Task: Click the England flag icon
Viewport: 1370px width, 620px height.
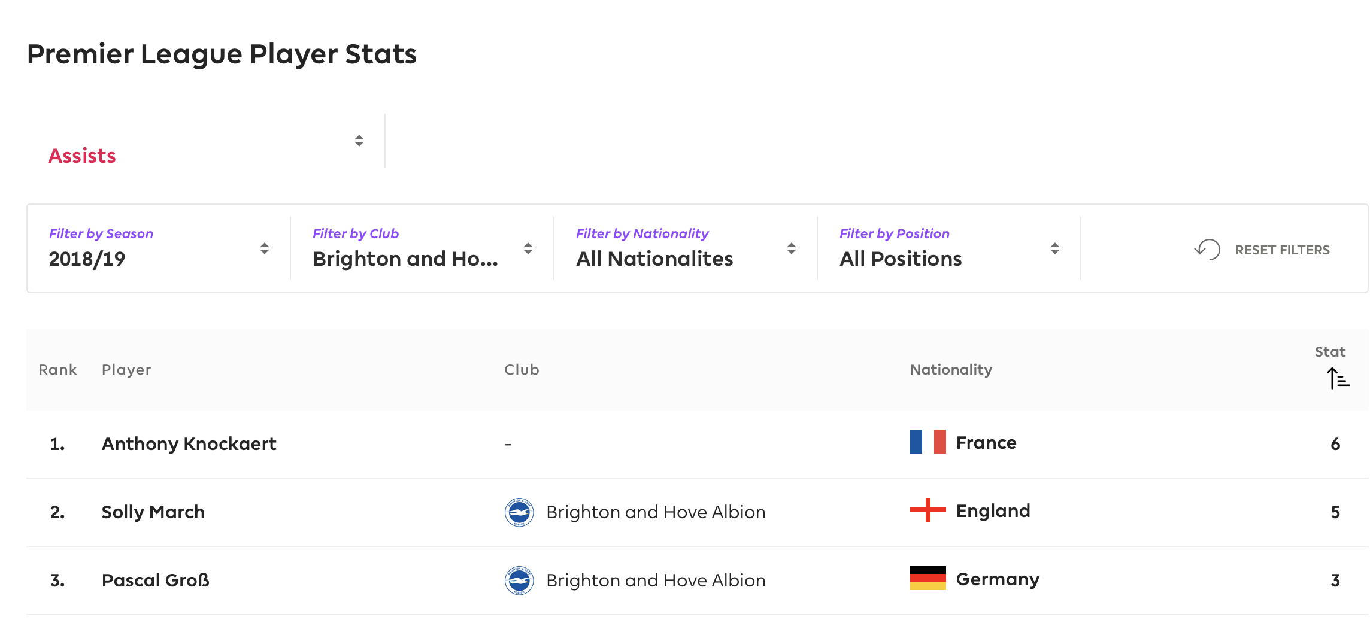Action: [928, 510]
